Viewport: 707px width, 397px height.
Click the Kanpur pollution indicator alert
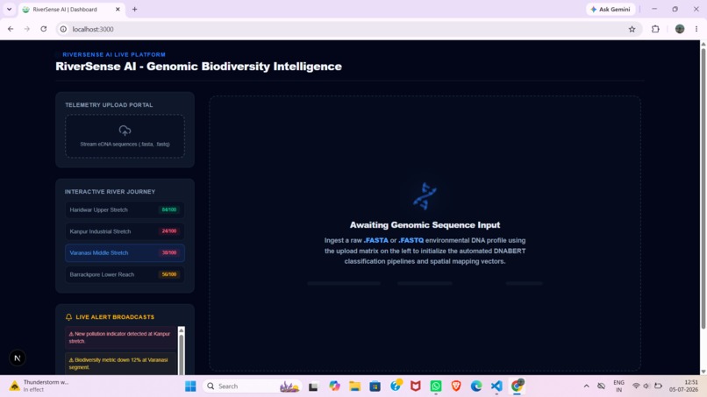tap(120, 337)
